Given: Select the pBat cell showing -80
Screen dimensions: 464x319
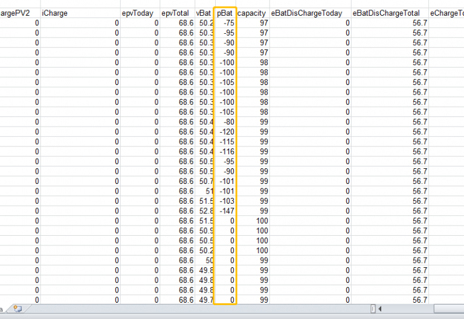Looking at the screenshot, I should coord(225,122).
